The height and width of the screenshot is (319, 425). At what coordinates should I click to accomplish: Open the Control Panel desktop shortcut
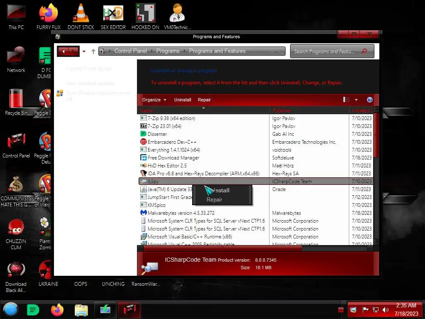(x=16, y=145)
